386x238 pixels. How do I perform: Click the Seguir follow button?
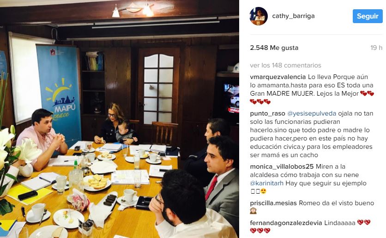tap(368, 16)
